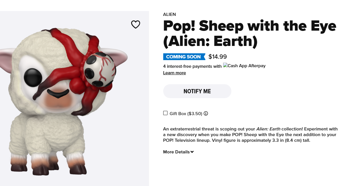Click the Pop! Sheep with the Eye title
Viewport: 354px width, 186px height.
(x=249, y=34)
